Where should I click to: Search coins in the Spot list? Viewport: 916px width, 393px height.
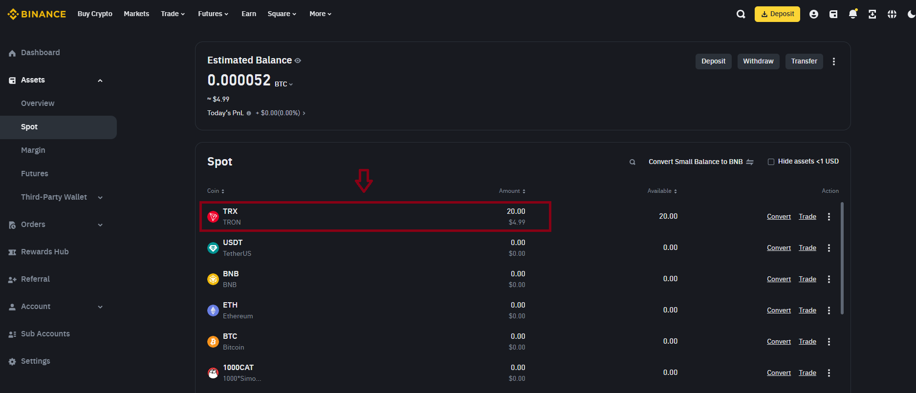[x=632, y=162]
